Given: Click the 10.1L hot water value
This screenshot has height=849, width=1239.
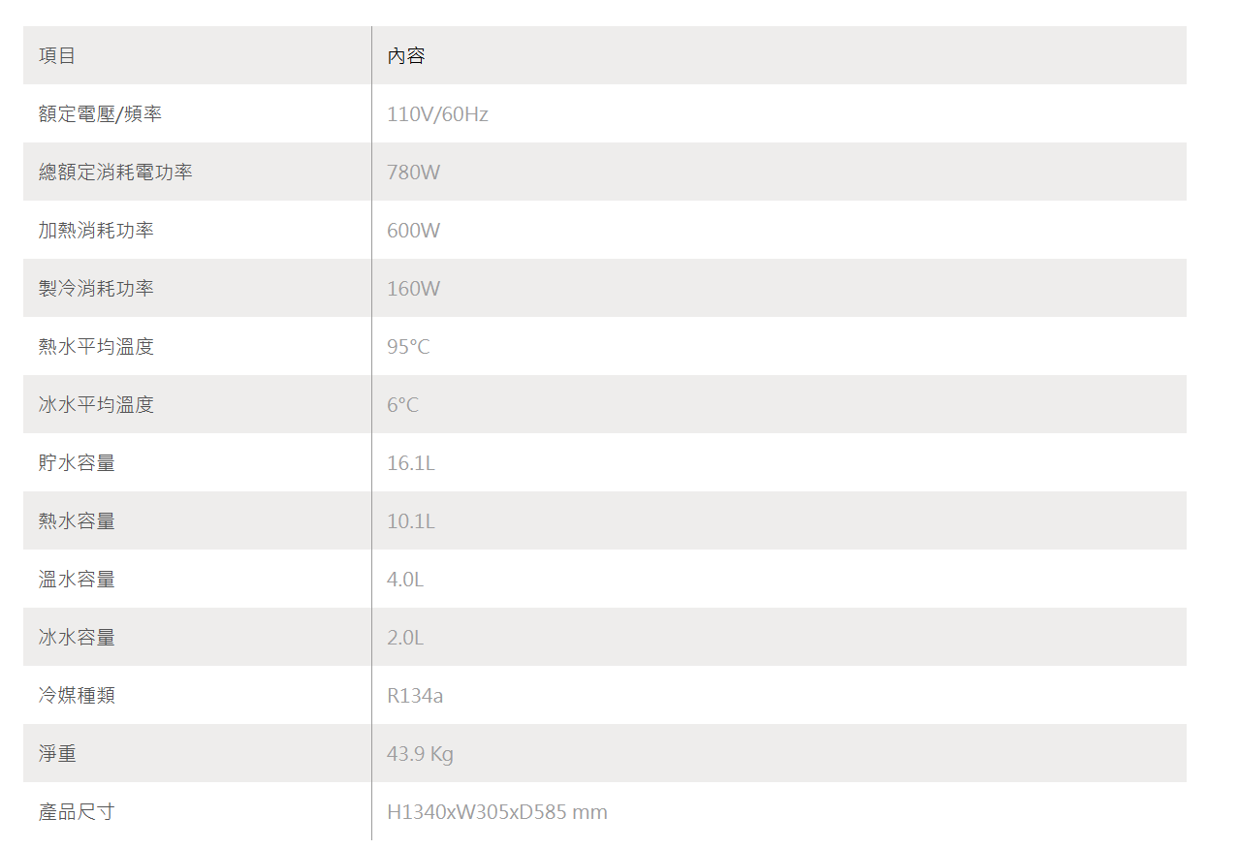Looking at the screenshot, I should (x=411, y=521).
